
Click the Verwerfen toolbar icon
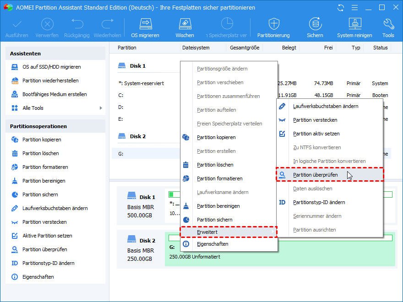click(47, 25)
